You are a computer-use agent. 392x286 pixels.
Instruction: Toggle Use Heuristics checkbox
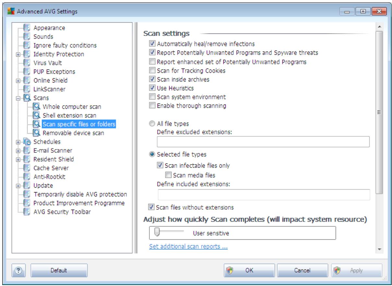click(152, 88)
